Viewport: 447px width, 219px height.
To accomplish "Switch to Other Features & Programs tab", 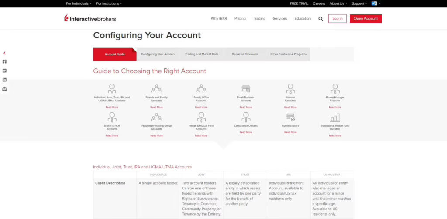I will 289,54.
